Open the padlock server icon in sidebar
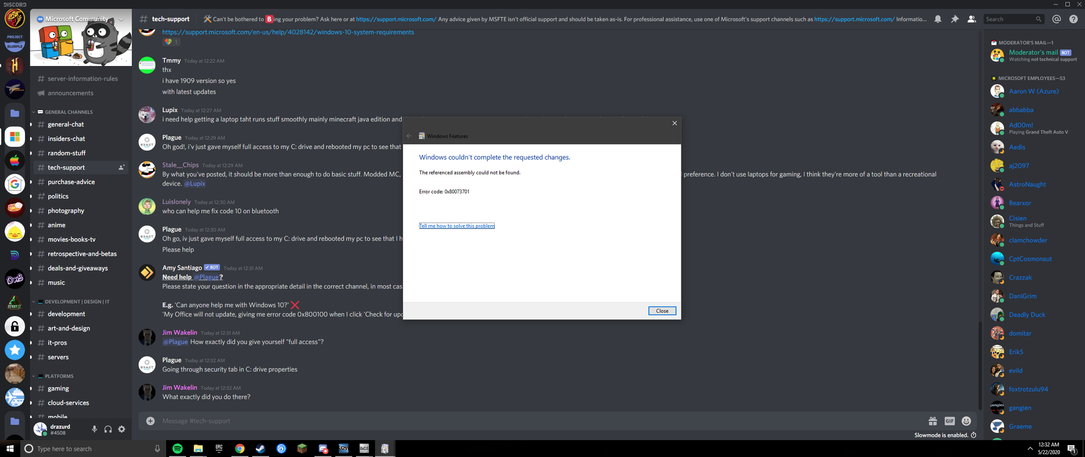 [15, 327]
